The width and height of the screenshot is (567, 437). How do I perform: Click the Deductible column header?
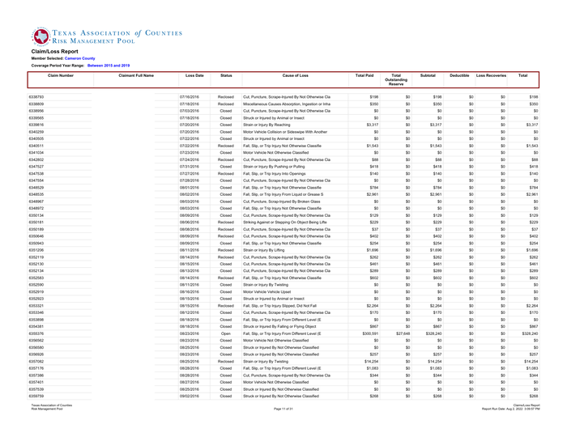[x=459, y=75]
